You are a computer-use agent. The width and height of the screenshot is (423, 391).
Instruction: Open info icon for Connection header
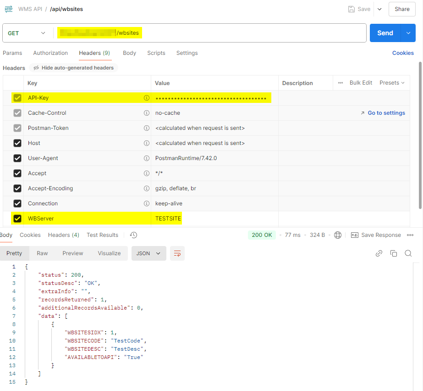tap(147, 204)
